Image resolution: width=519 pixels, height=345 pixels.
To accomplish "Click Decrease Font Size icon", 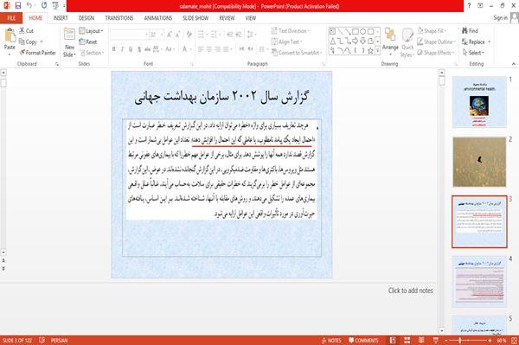I will [177, 35].
